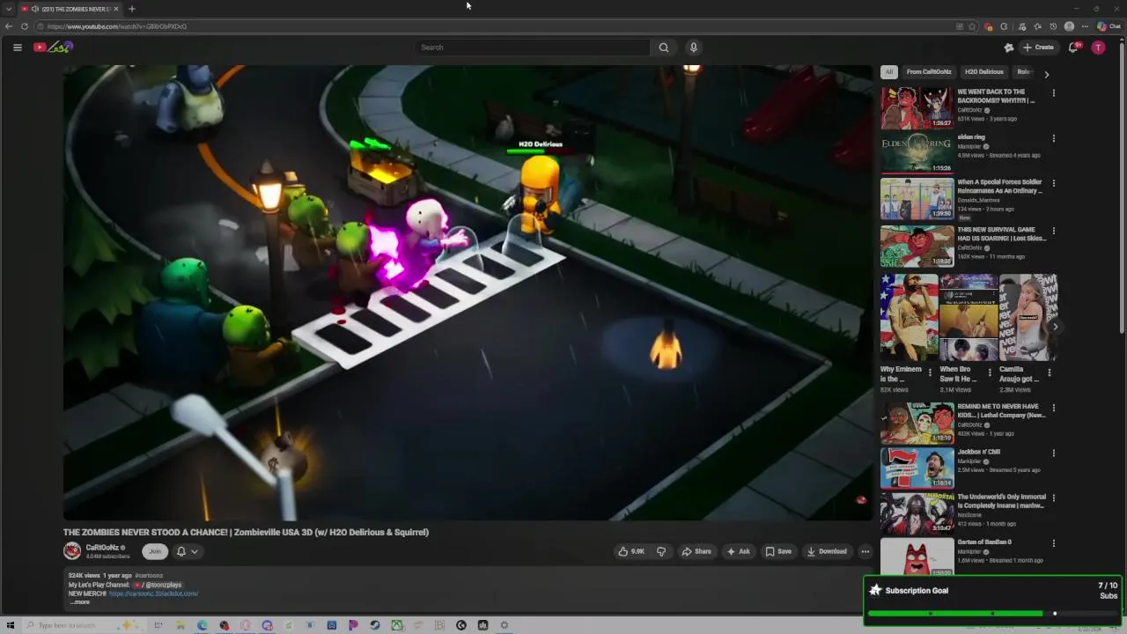
Task: Open the elden ring video thumbnail
Action: coord(917,154)
